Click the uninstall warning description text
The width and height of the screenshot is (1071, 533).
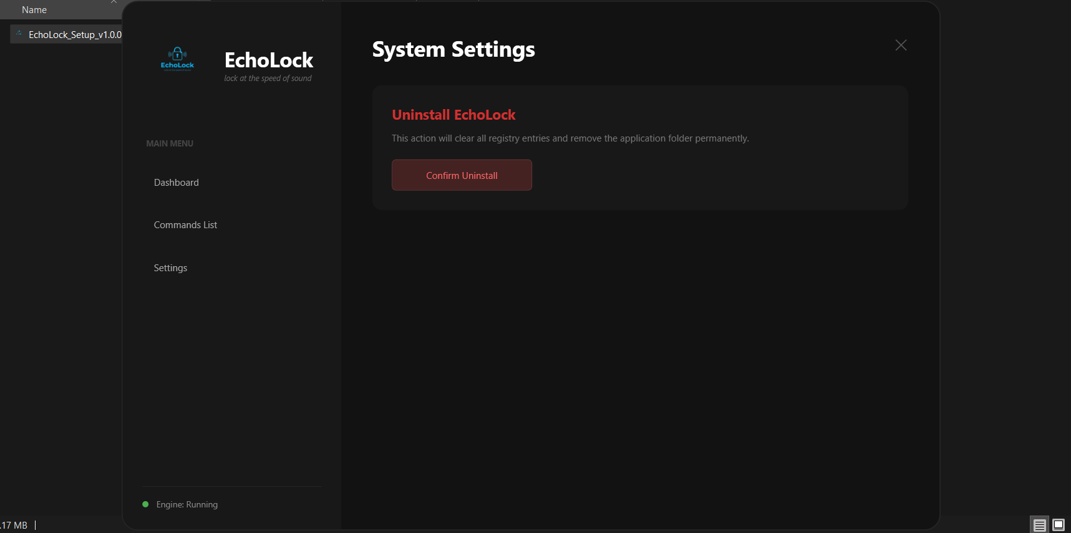tap(570, 138)
